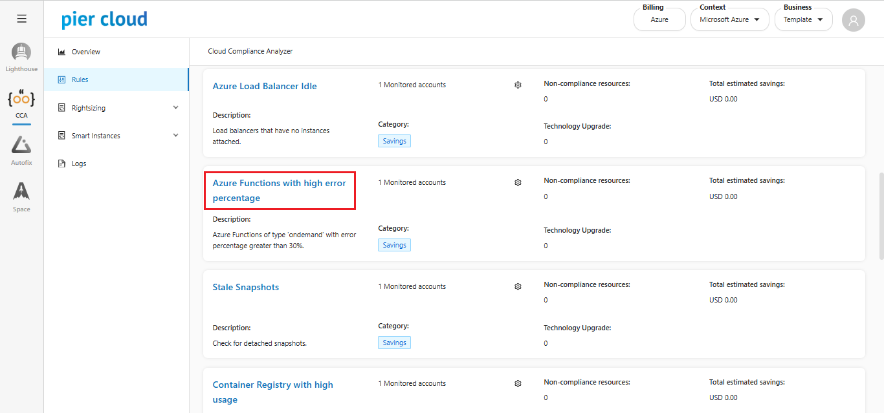Open Logs in the sidebar
Image resolution: width=884 pixels, height=413 pixels.
116,164
